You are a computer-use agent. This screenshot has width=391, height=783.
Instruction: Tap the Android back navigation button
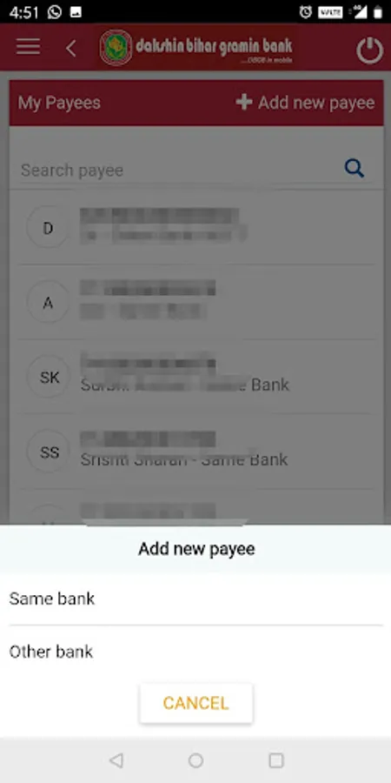(116, 760)
